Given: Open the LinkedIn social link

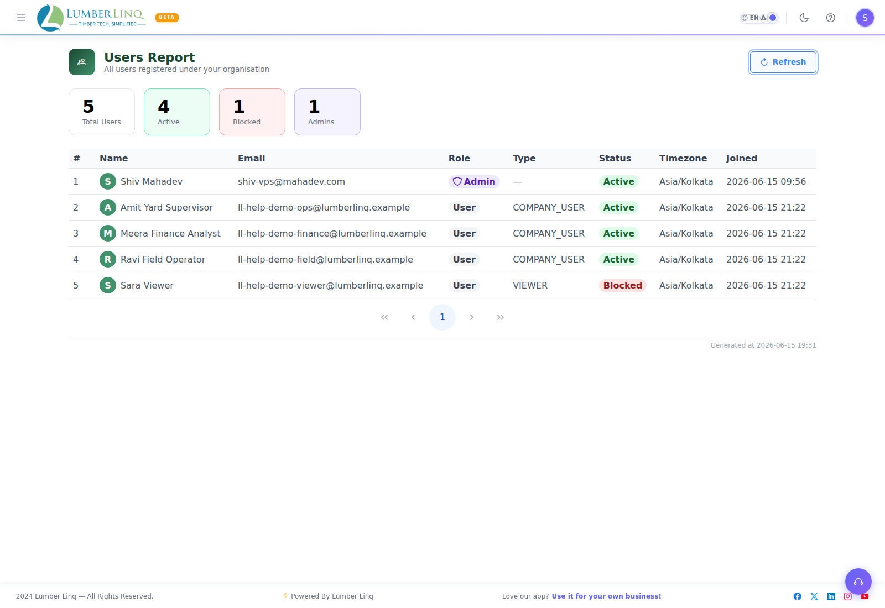Looking at the screenshot, I should tap(831, 596).
